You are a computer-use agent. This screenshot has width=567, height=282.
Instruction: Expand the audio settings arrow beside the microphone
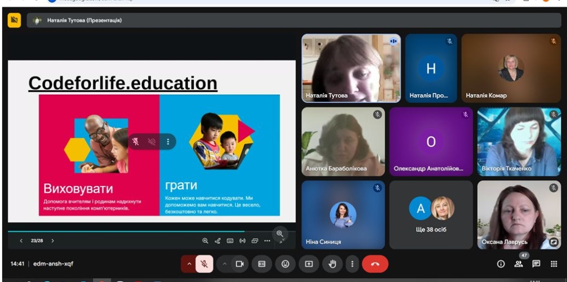pyautogui.click(x=189, y=264)
